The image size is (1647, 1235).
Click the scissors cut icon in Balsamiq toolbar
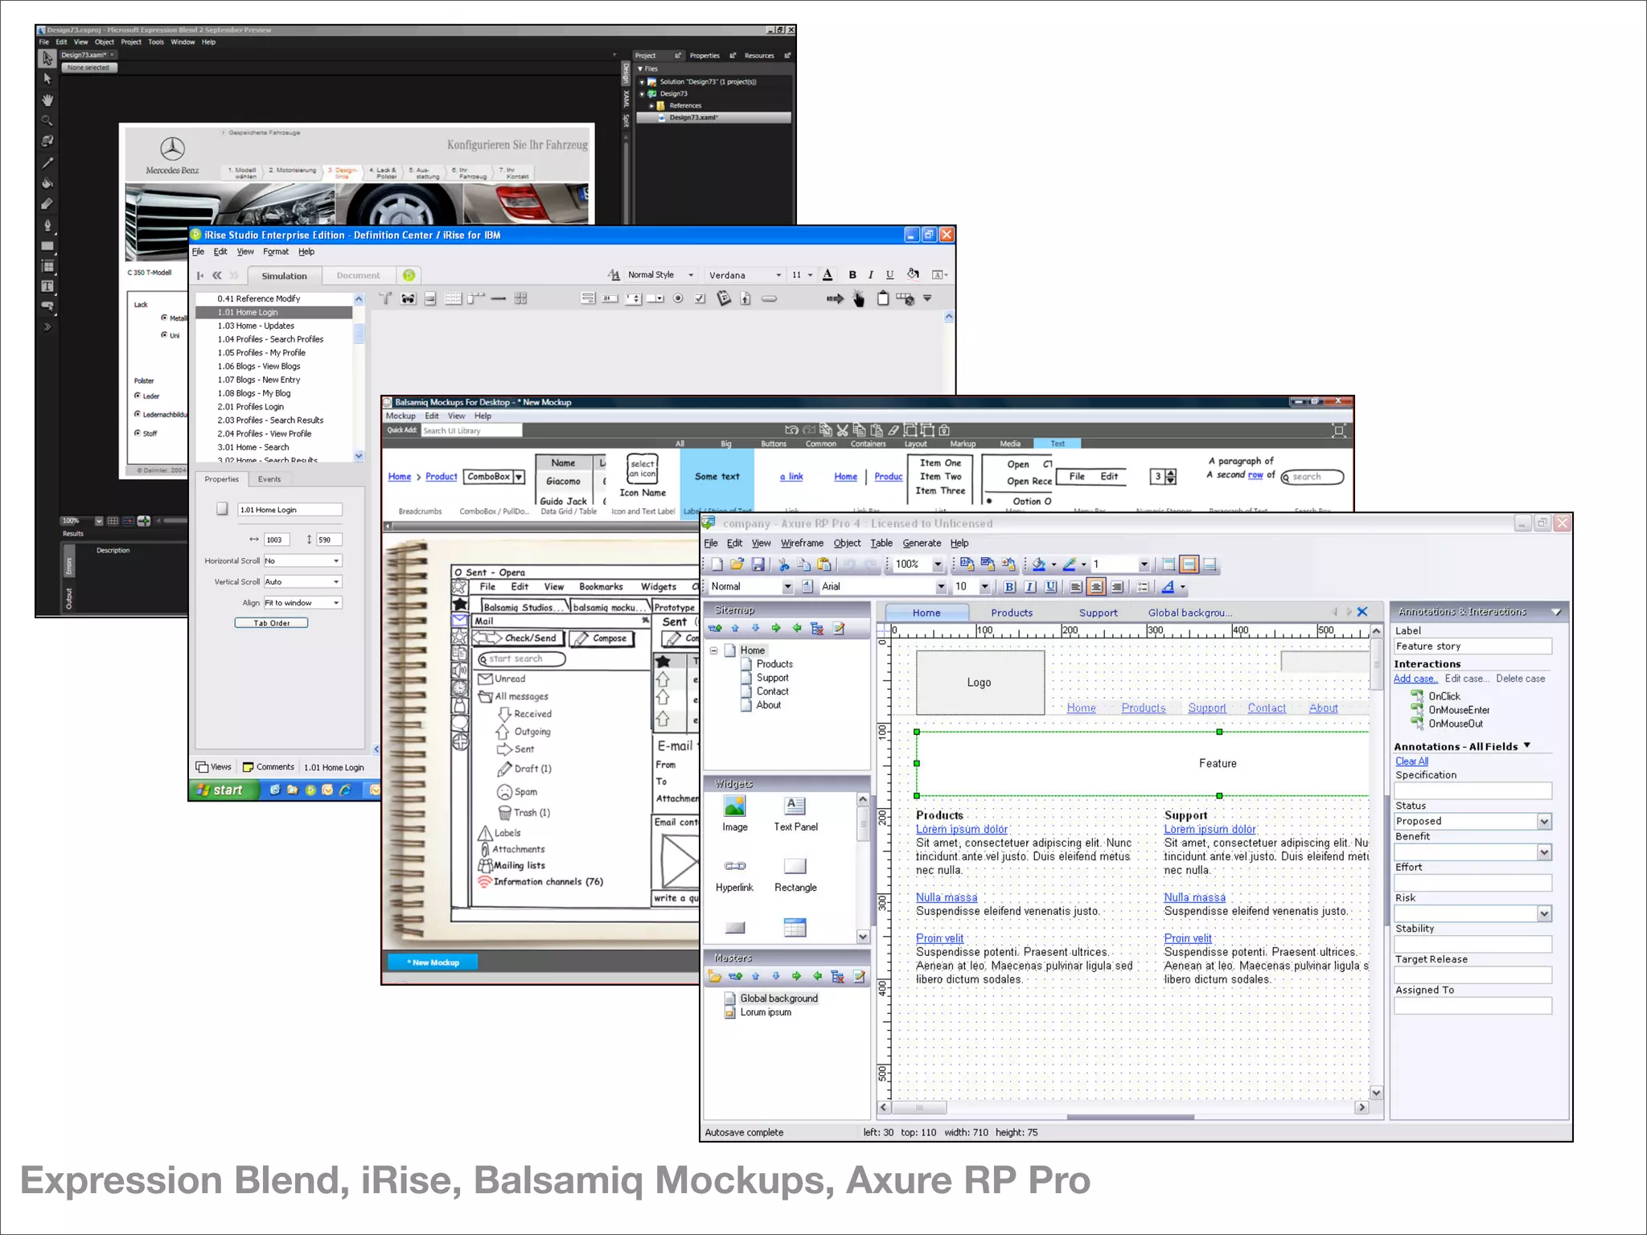click(x=842, y=430)
